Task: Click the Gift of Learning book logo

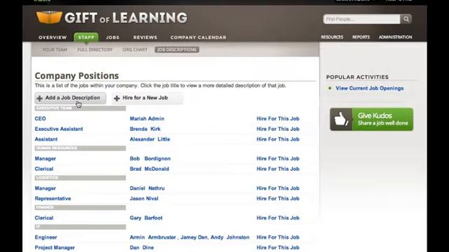Action: (49, 17)
